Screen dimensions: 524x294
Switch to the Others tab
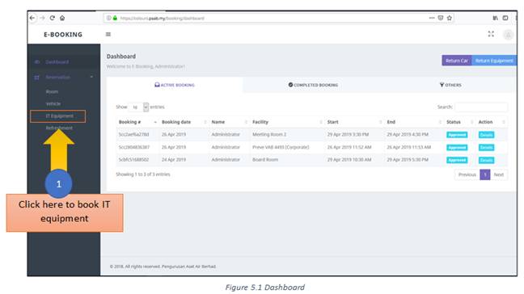click(450, 85)
